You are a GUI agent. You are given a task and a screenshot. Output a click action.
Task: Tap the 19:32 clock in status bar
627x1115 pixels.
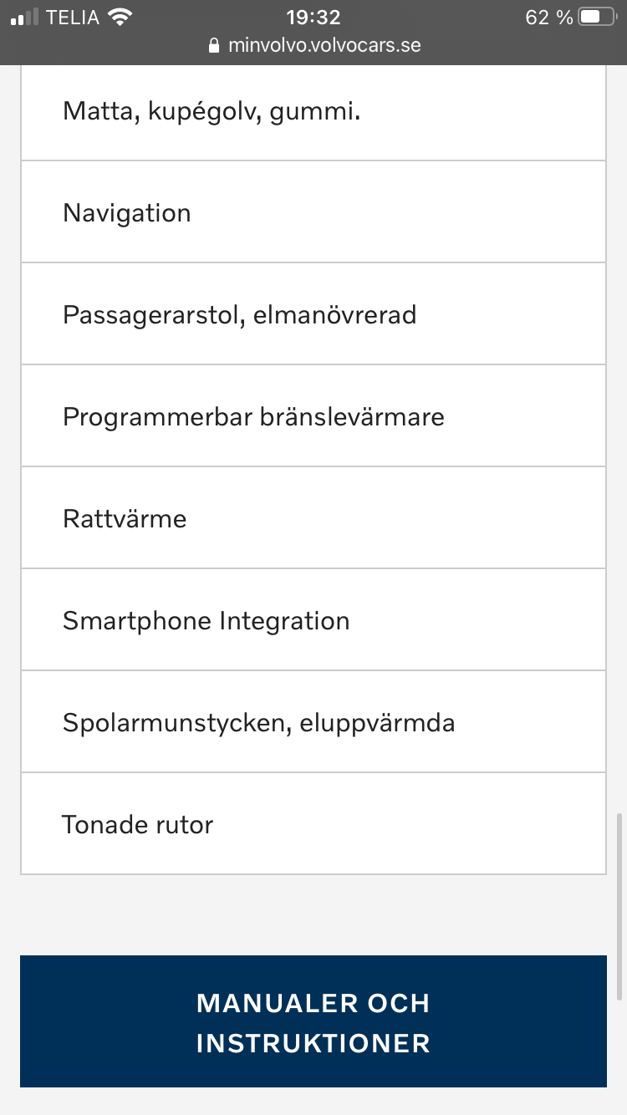pos(313,17)
